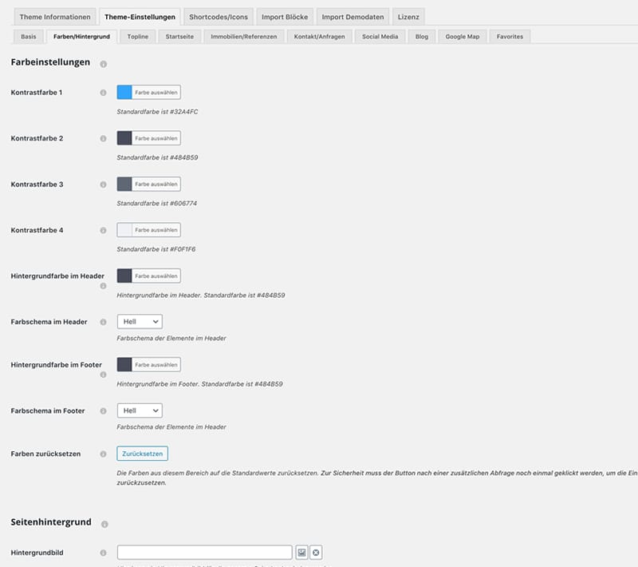Open the Immobilien/Referenzen sub-tab
638x567 pixels.
pos(242,37)
